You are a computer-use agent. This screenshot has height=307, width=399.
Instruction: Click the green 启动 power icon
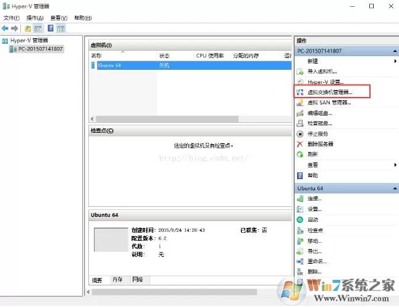300,220
